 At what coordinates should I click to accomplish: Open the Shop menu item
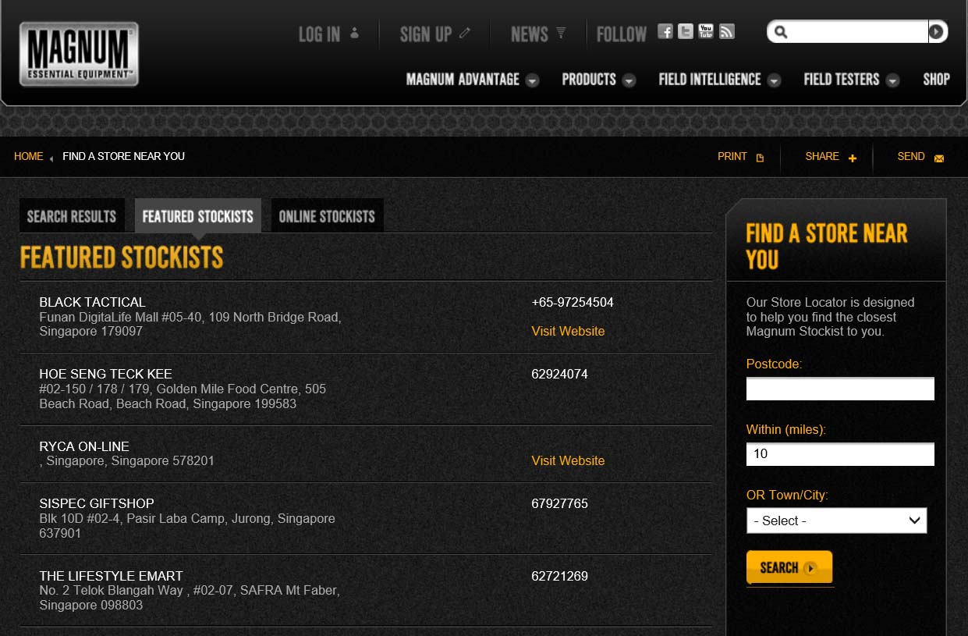[x=936, y=80]
